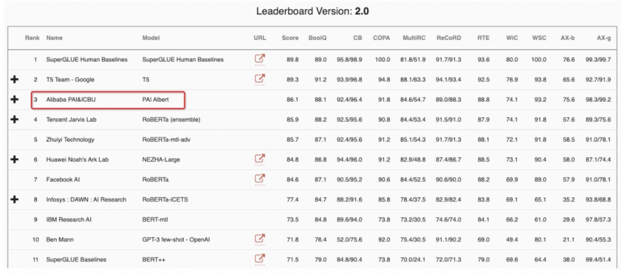Sort by the Score column header

[x=290, y=38]
